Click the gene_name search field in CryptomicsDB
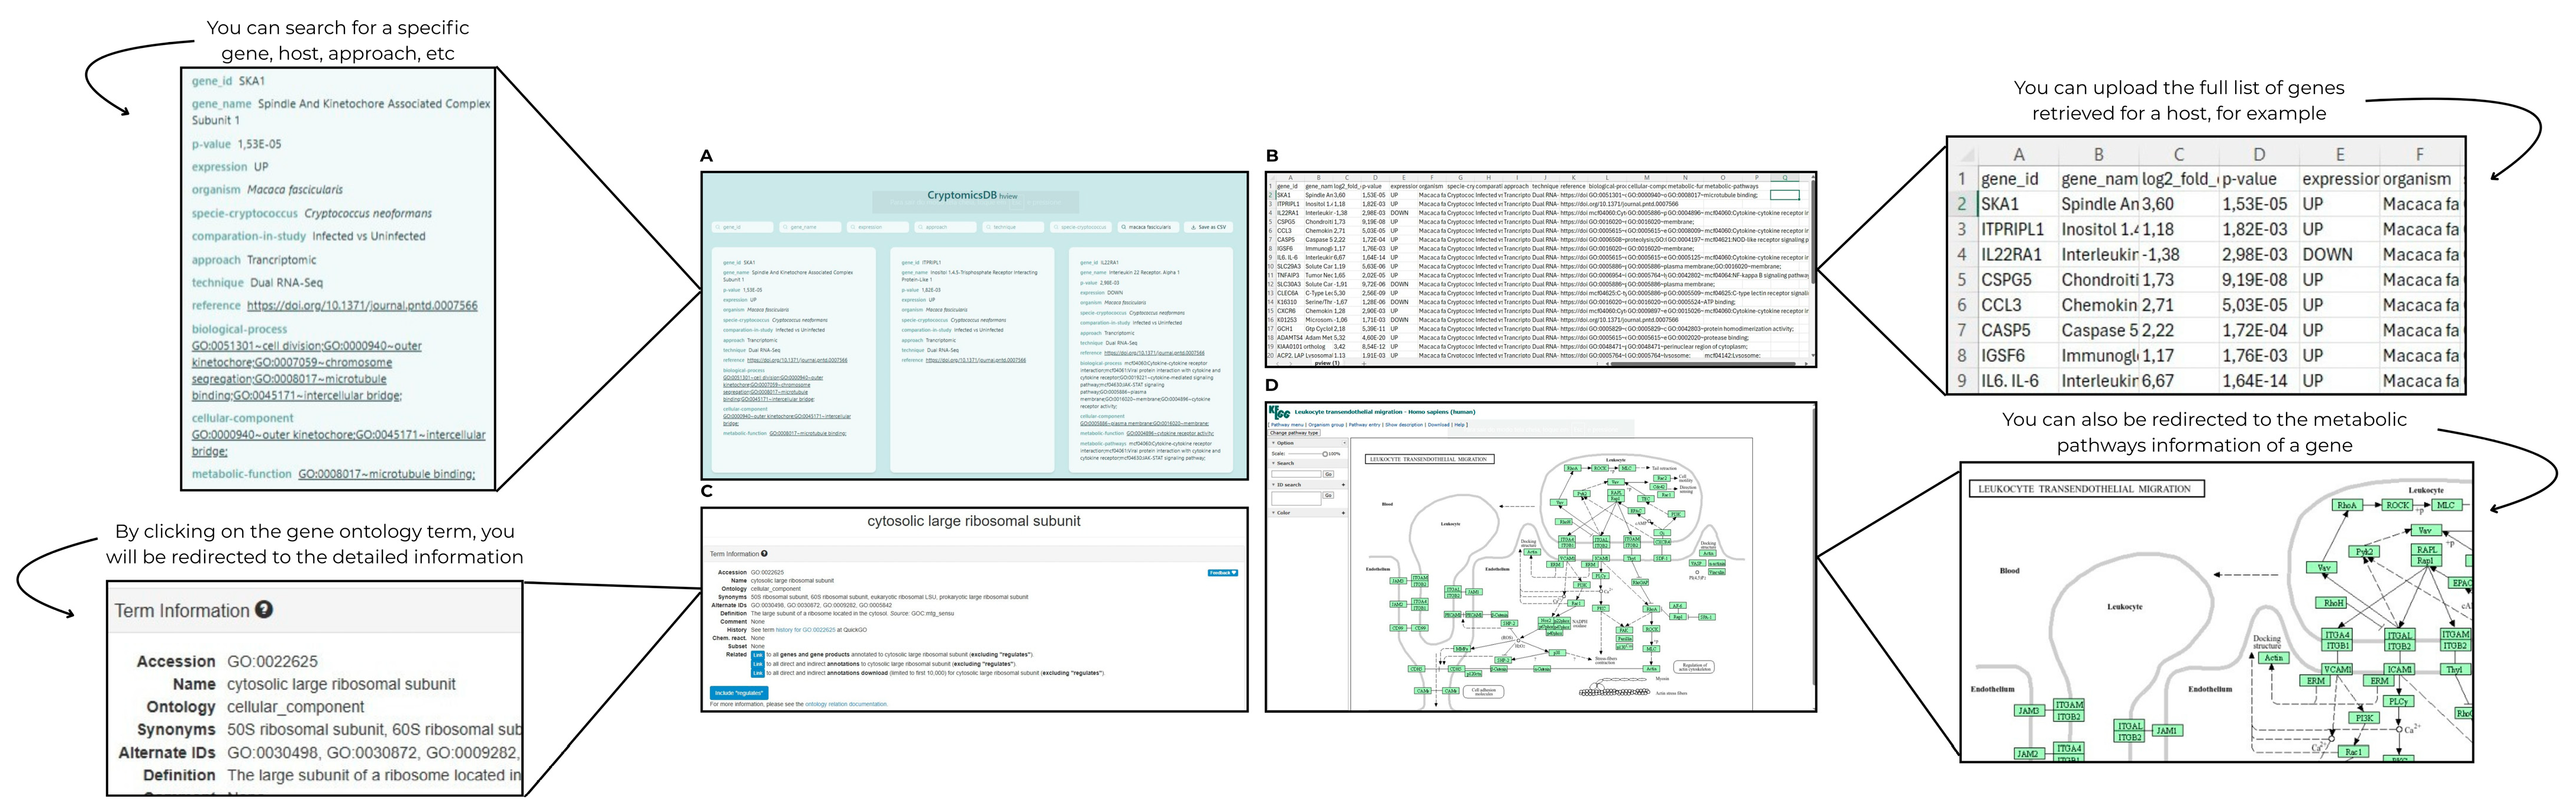This screenshot has width=2576, height=811. (x=811, y=227)
